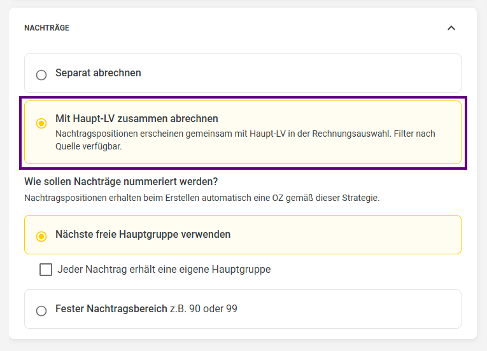The height and width of the screenshot is (351, 487).
Task: Select the Nächste freie Hauptgruppe verwenden radio circle
Action: pos(41,236)
